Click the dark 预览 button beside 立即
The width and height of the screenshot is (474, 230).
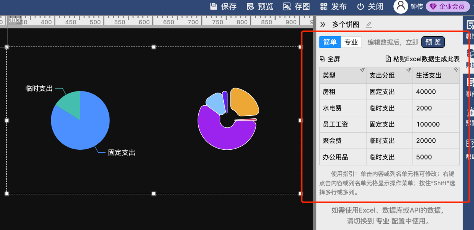pos(433,42)
